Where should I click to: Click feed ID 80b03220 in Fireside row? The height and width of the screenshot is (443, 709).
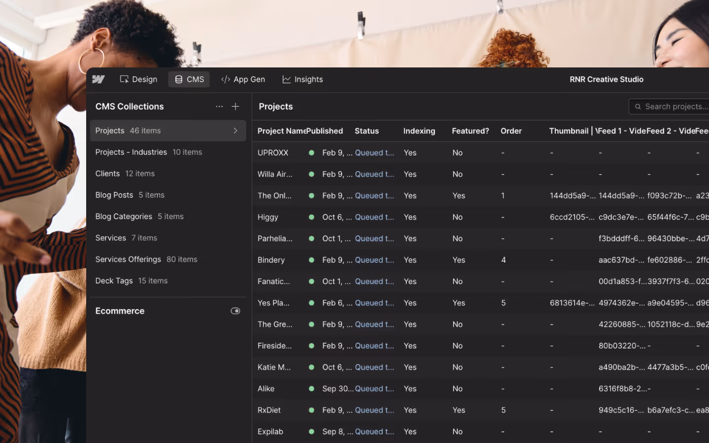coord(621,346)
